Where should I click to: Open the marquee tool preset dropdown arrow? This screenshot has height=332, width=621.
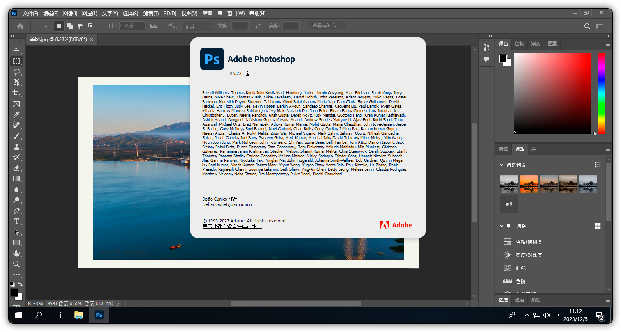tap(46, 26)
